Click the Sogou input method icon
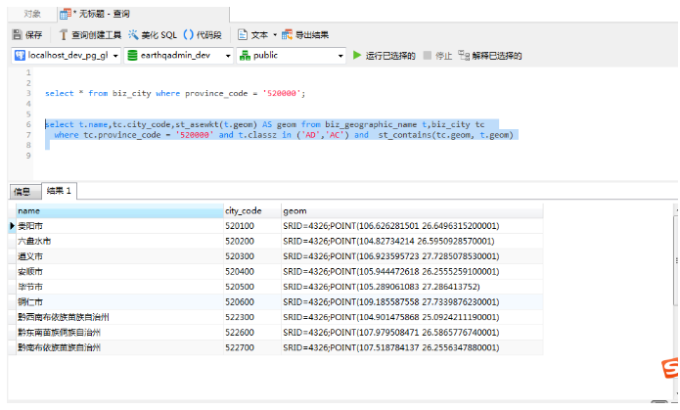 pyautogui.click(x=670, y=368)
